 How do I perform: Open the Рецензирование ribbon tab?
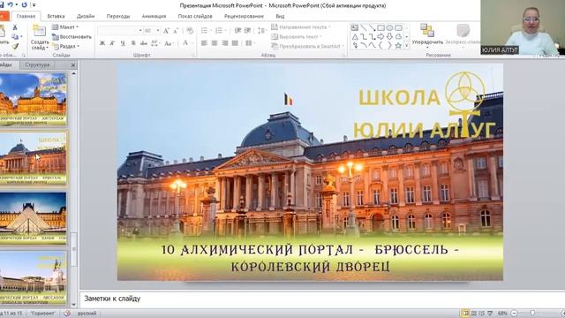(x=244, y=16)
